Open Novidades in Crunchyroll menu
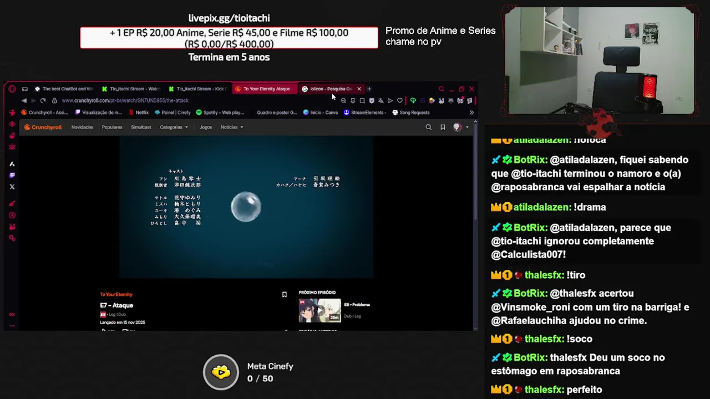This screenshot has height=399, width=710. coord(82,127)
